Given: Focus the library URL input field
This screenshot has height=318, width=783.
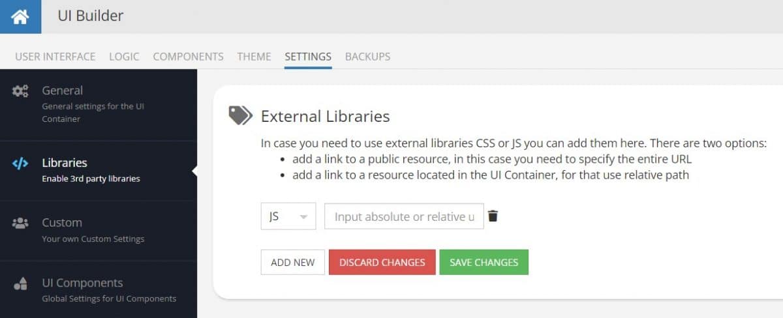Looking at the screenshot, I should 404,216.
